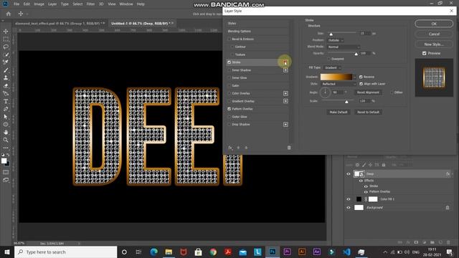Image resolution: width=459 pixels, height=258 pixels.
Task: Open the gradient picker dropdown arrow
Action: tap(355, 77)
